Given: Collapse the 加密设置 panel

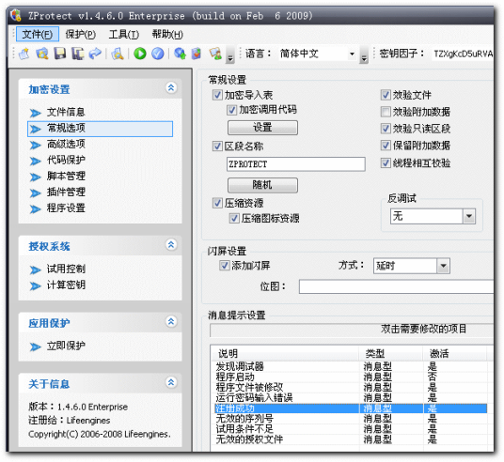Looking at the screenshot, I should tap(171, 87).
